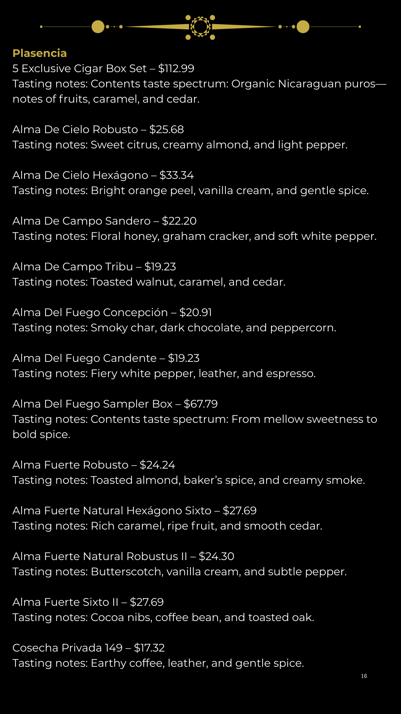
Task: Click the page number 16
Action: [x=364, y=676]
